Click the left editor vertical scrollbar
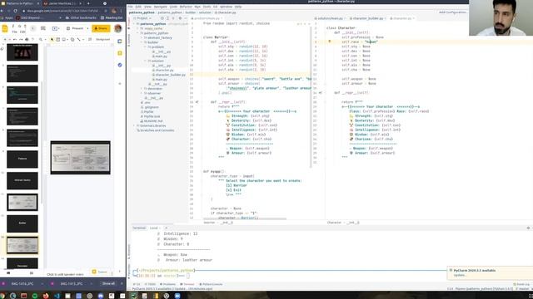The width and height of the screenshot is (533, 299). [311, 97]
